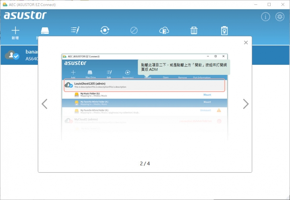290x200 pixels.
Task: Open the information (i) icon at top right
Action: pyautogui.click(x=265, y=17)
